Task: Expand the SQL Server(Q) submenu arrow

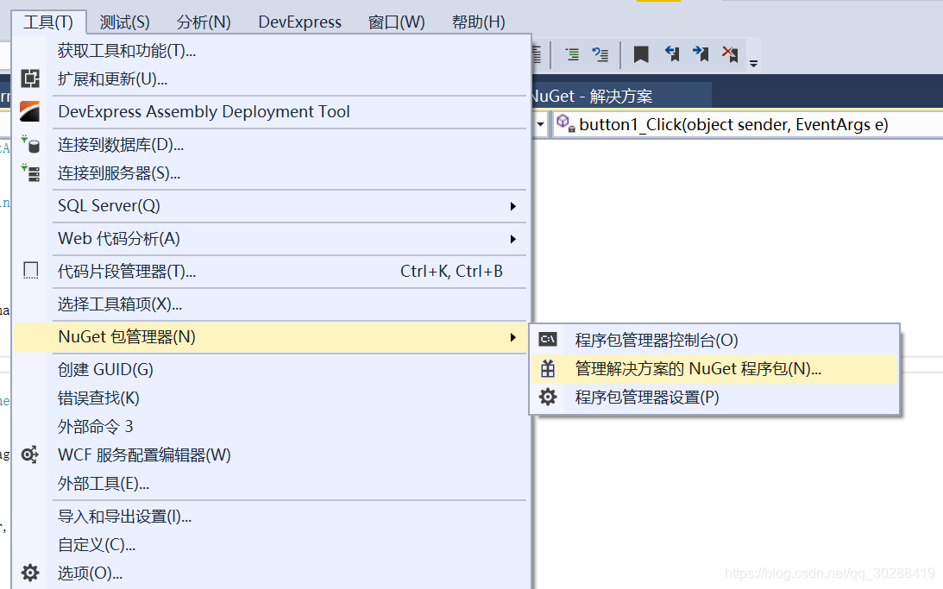Action: coord(513,206)
